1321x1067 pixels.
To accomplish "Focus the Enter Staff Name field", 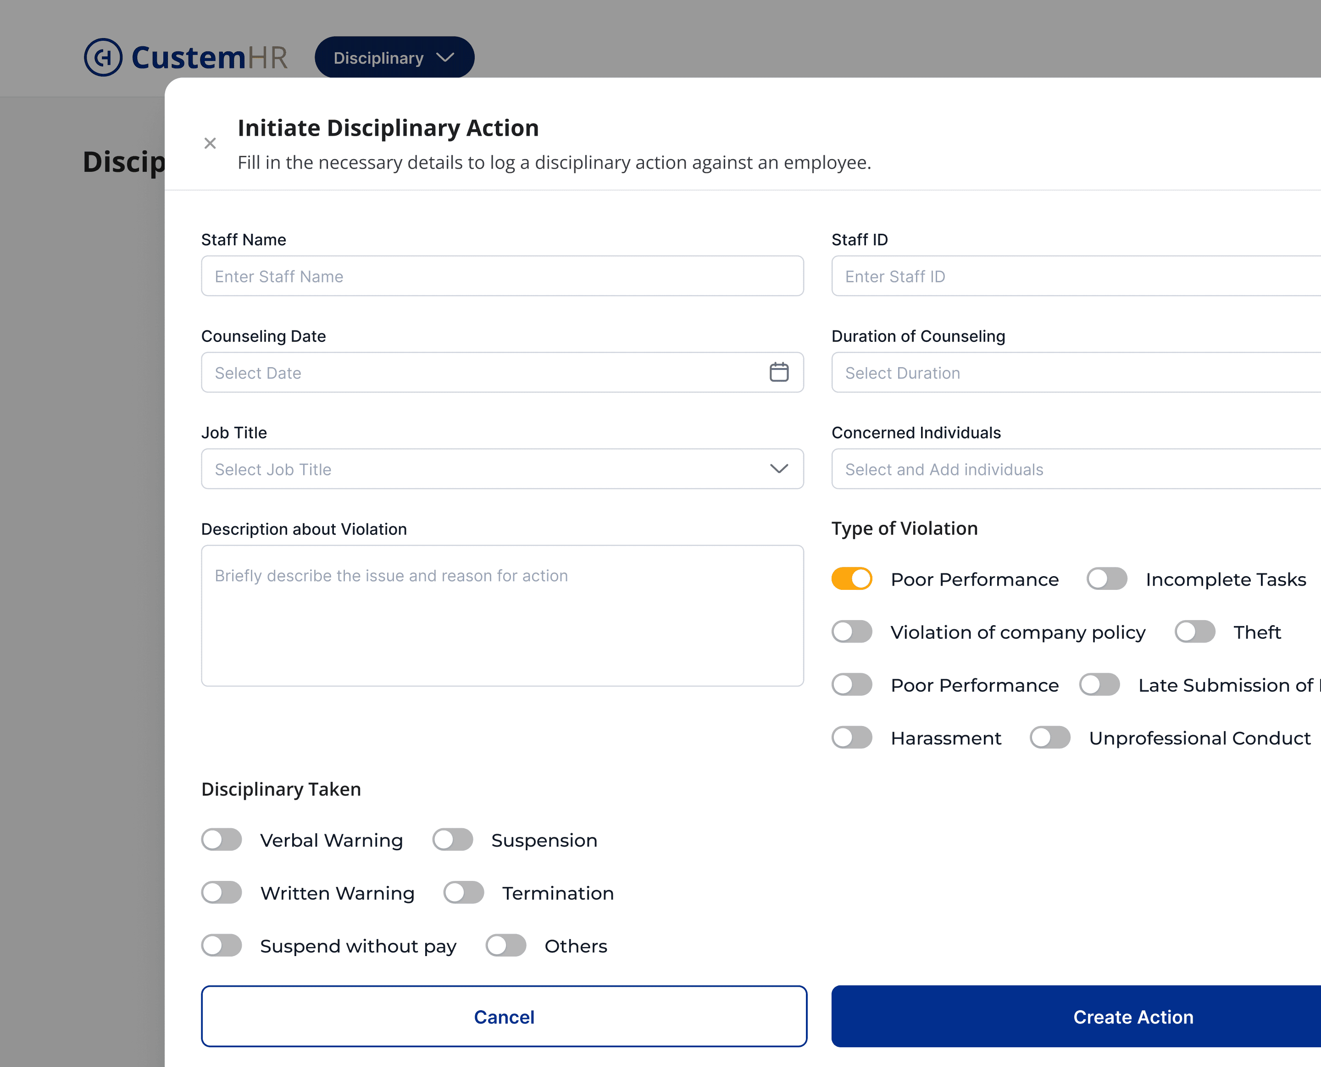I will (x=502, y=276).
